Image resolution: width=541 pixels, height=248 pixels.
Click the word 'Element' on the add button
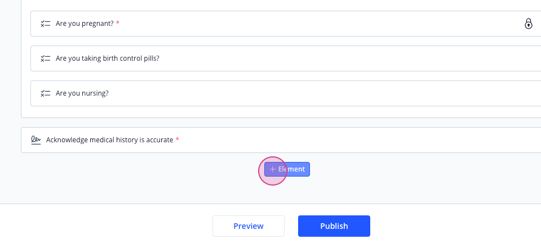291,169
